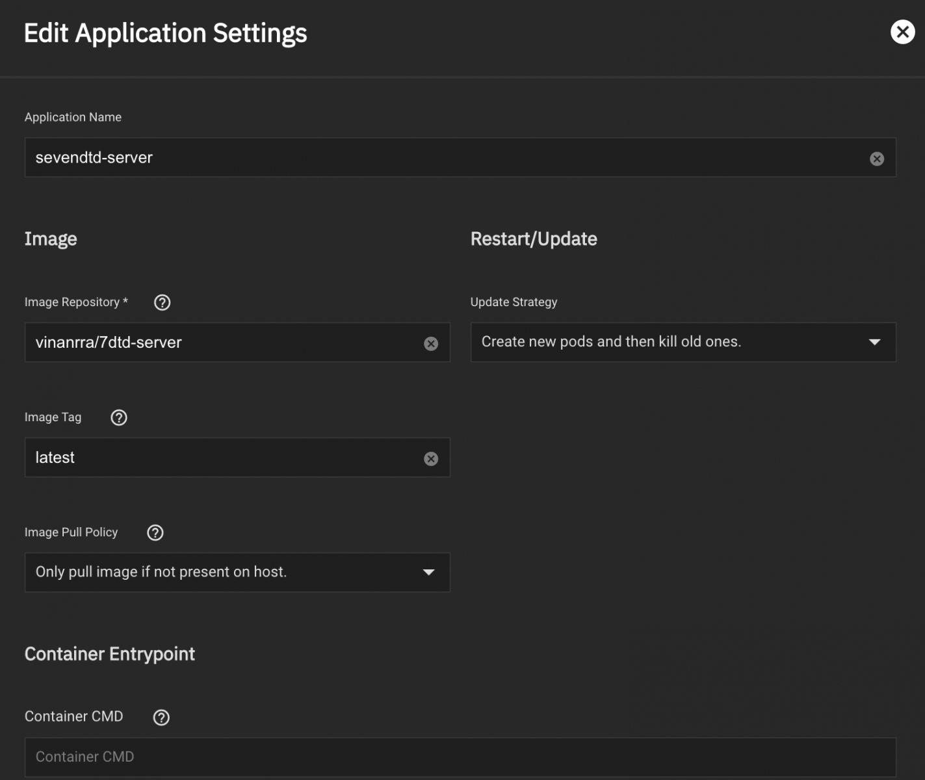Clear the Image Repository field

(430, 343)
